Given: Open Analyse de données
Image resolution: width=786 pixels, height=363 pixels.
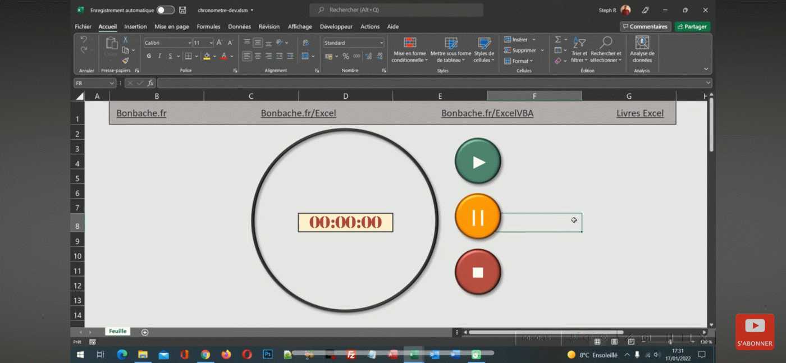Looking at the screenshot, I should pyautogui.click(x=642, y=50).
